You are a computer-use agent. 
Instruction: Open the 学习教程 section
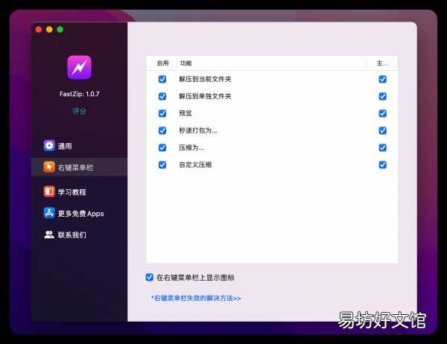coord(72,192)
